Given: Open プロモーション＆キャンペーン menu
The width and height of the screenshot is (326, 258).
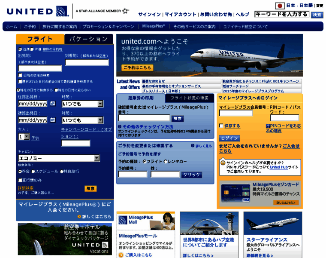Looking at the screenshot, I should point(109,27).
